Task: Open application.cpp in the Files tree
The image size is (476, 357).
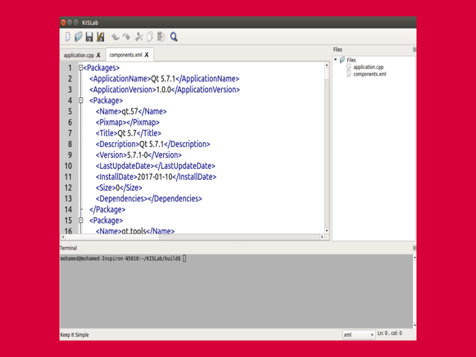Action: [x=368, y=67]
